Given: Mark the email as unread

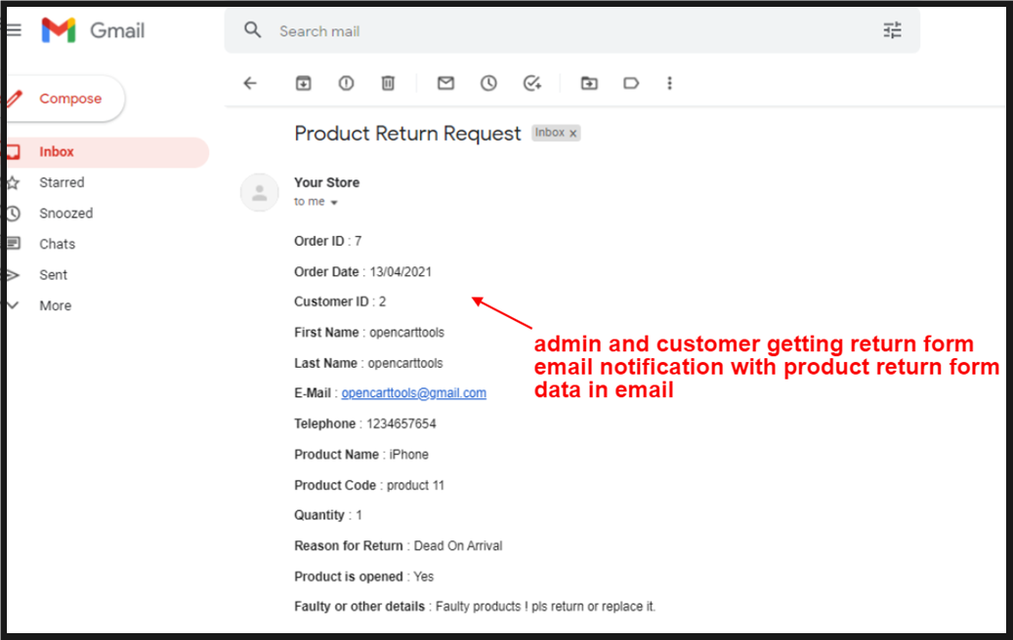Looking at the screenshot, I should pos(445,83).
